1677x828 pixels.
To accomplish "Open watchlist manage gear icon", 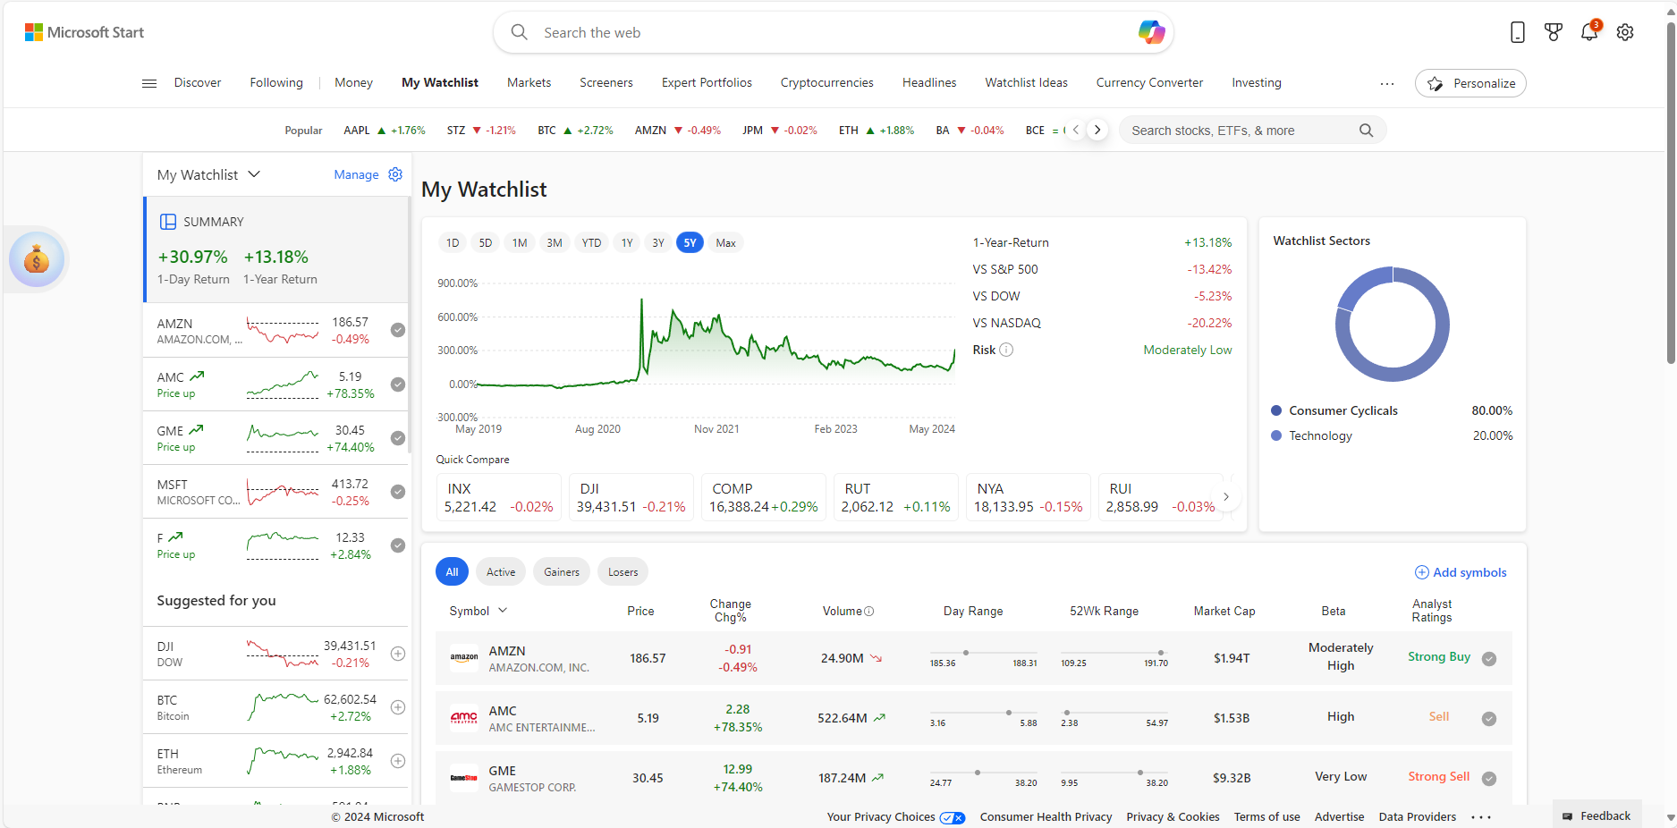I will pyautogui.click(x=395, y=174).
